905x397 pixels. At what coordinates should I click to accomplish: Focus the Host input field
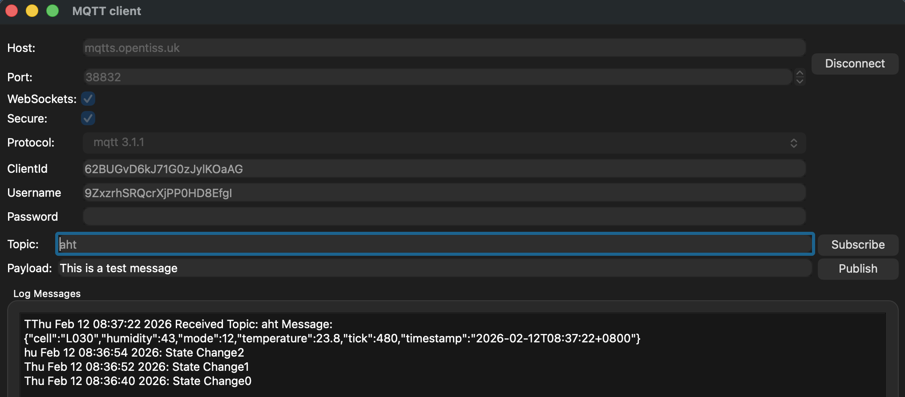coord(444,48)
